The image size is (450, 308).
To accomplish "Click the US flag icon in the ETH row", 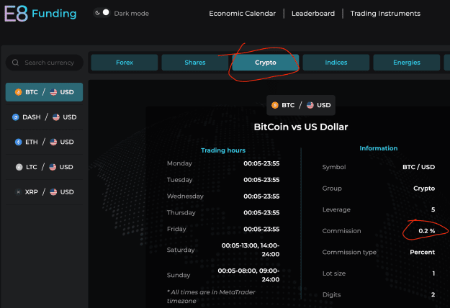I will tap(53, 142).
